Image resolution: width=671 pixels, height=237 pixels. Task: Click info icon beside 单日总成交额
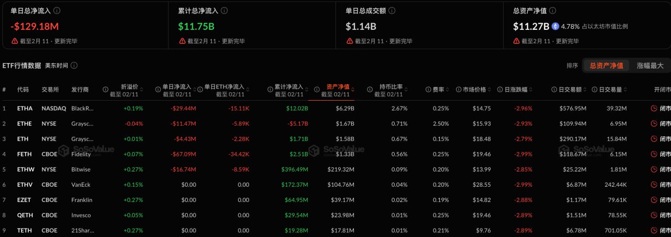point(392,10)
